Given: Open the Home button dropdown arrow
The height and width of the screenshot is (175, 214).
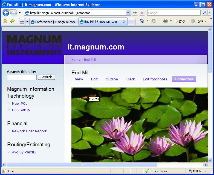Looking at the screenshot, I should pos(147,21).
